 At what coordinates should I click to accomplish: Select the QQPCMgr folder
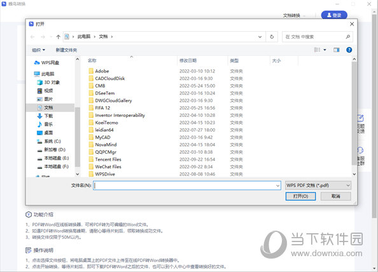click(x=102, y=152)
